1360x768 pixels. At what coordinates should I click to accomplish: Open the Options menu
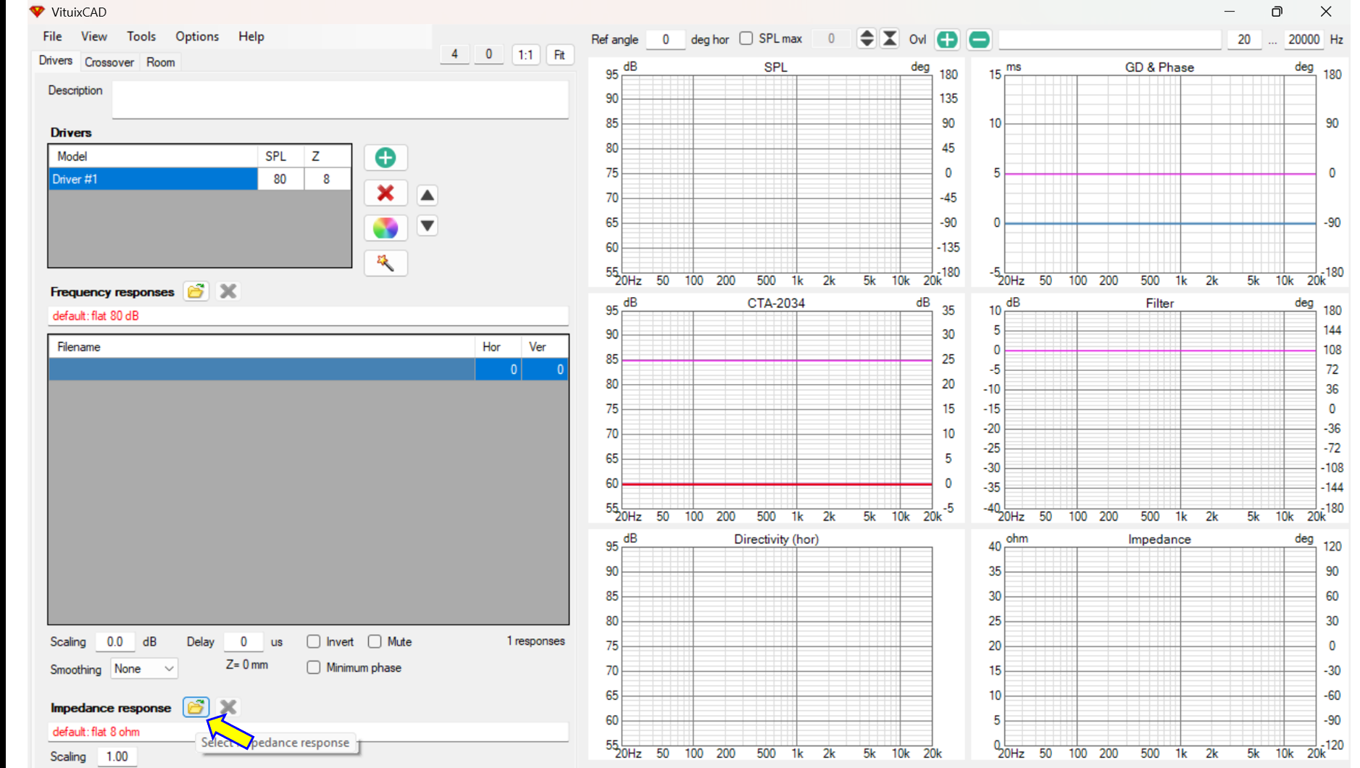tap(197, 36)
